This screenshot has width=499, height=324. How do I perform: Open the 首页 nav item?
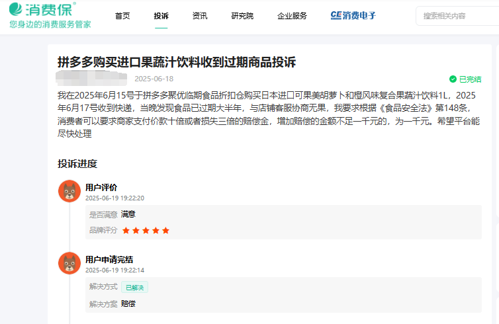pos(122,16)
